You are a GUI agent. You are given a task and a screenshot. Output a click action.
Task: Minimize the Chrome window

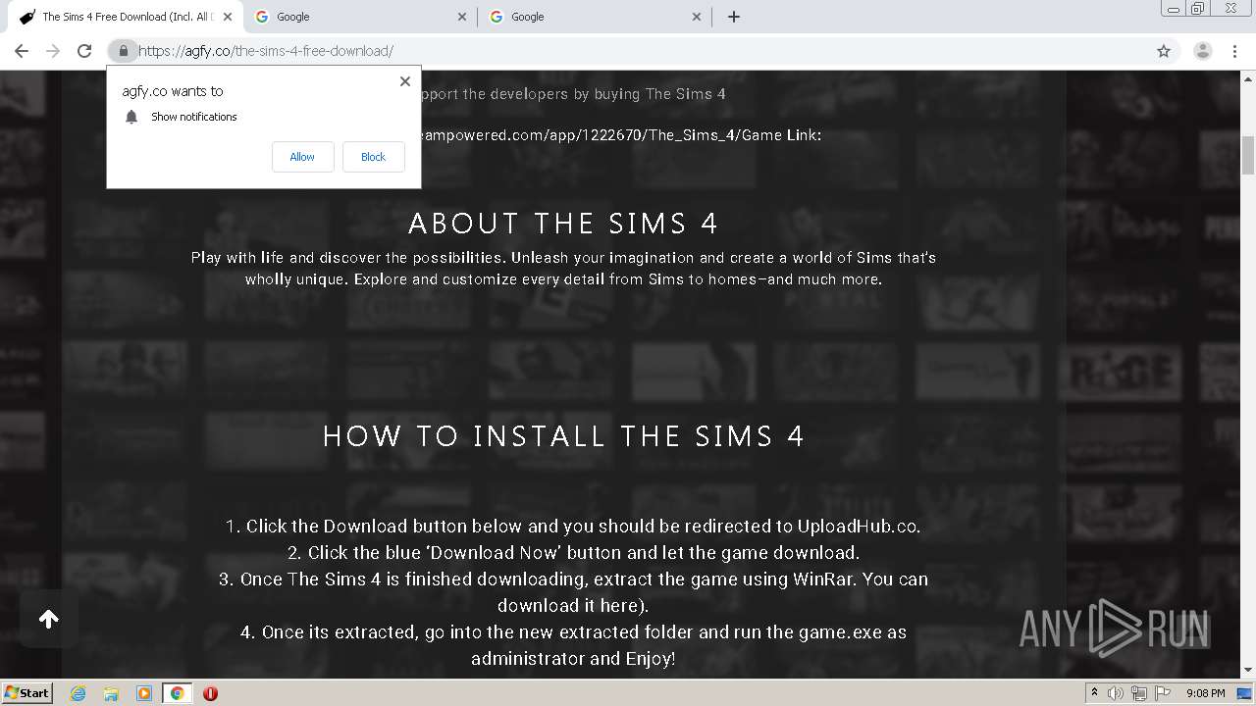coord(1173,9)
